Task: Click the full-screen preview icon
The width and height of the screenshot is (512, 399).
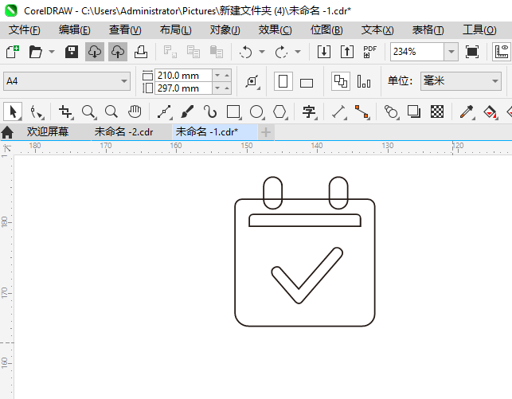Action: pos(472,52)
